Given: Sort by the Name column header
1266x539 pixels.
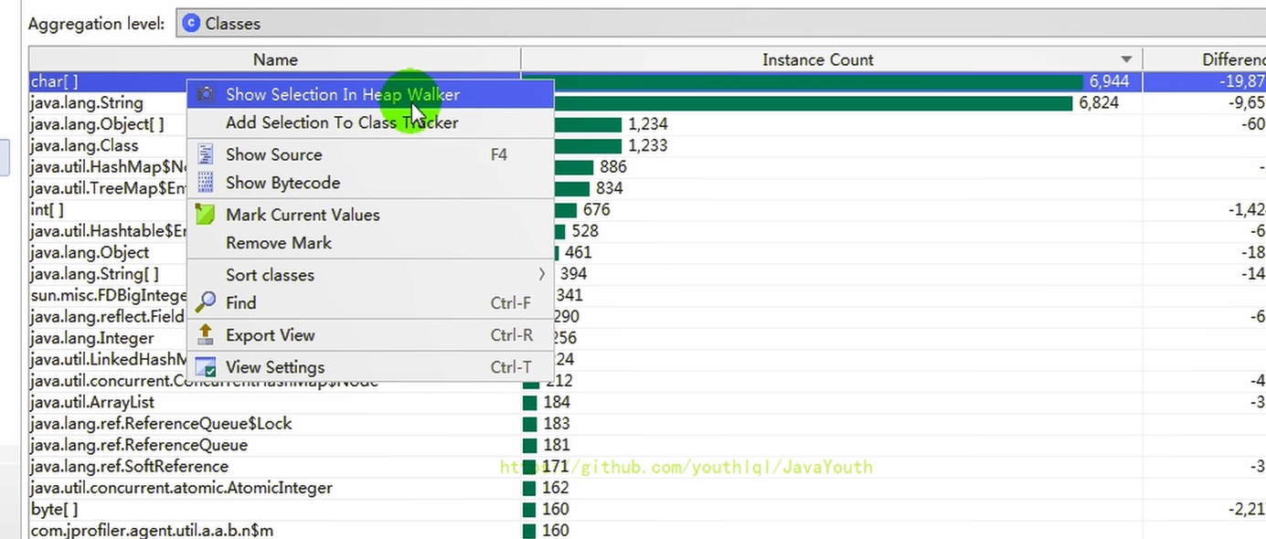Looking at the screenshot, I should [x=275, y=59].
